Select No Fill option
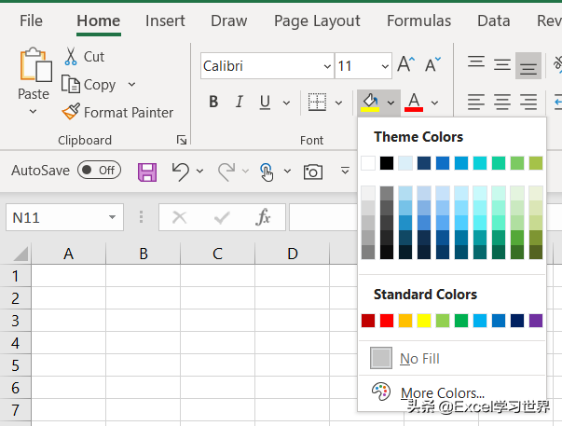The image size is (562, 426). pos(452,358)
